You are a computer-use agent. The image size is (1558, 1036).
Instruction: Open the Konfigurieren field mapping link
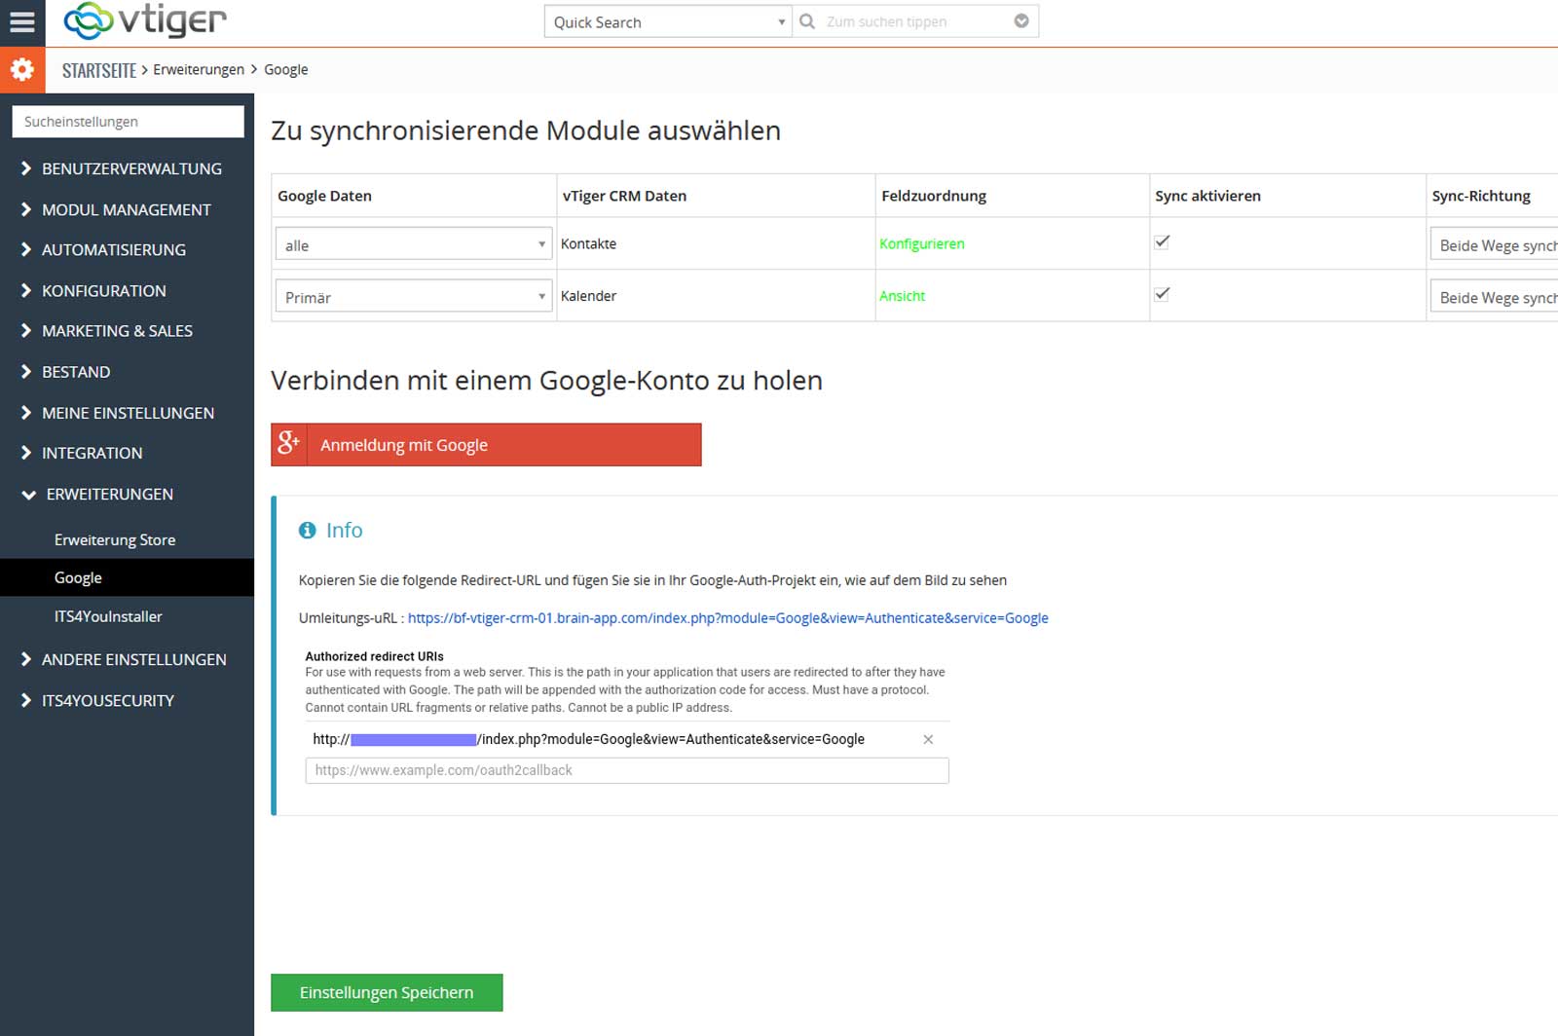tap(921, 243)
